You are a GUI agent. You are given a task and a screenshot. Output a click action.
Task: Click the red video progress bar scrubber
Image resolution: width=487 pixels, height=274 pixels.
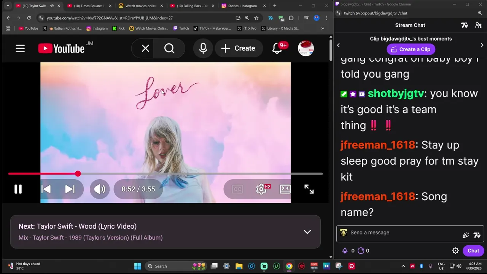point(78,174)
